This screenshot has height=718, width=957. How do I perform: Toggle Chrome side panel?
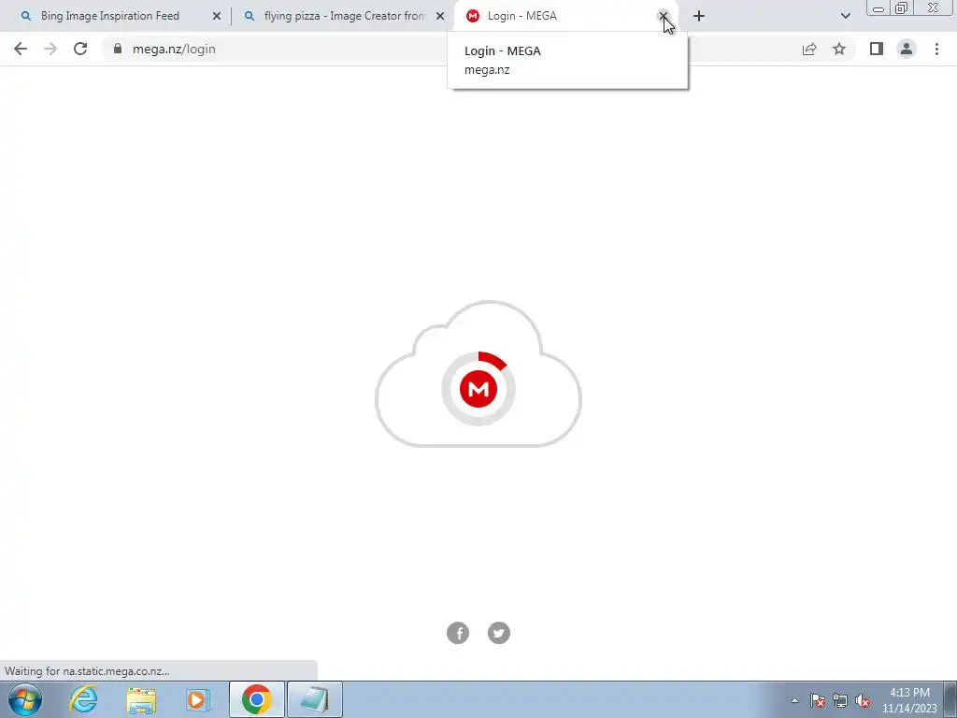(877, 49)
